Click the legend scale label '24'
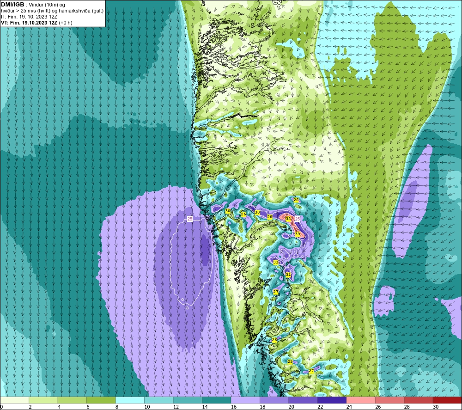The height and width of the screenshot is (410, 462). click(x=349, y=407)
